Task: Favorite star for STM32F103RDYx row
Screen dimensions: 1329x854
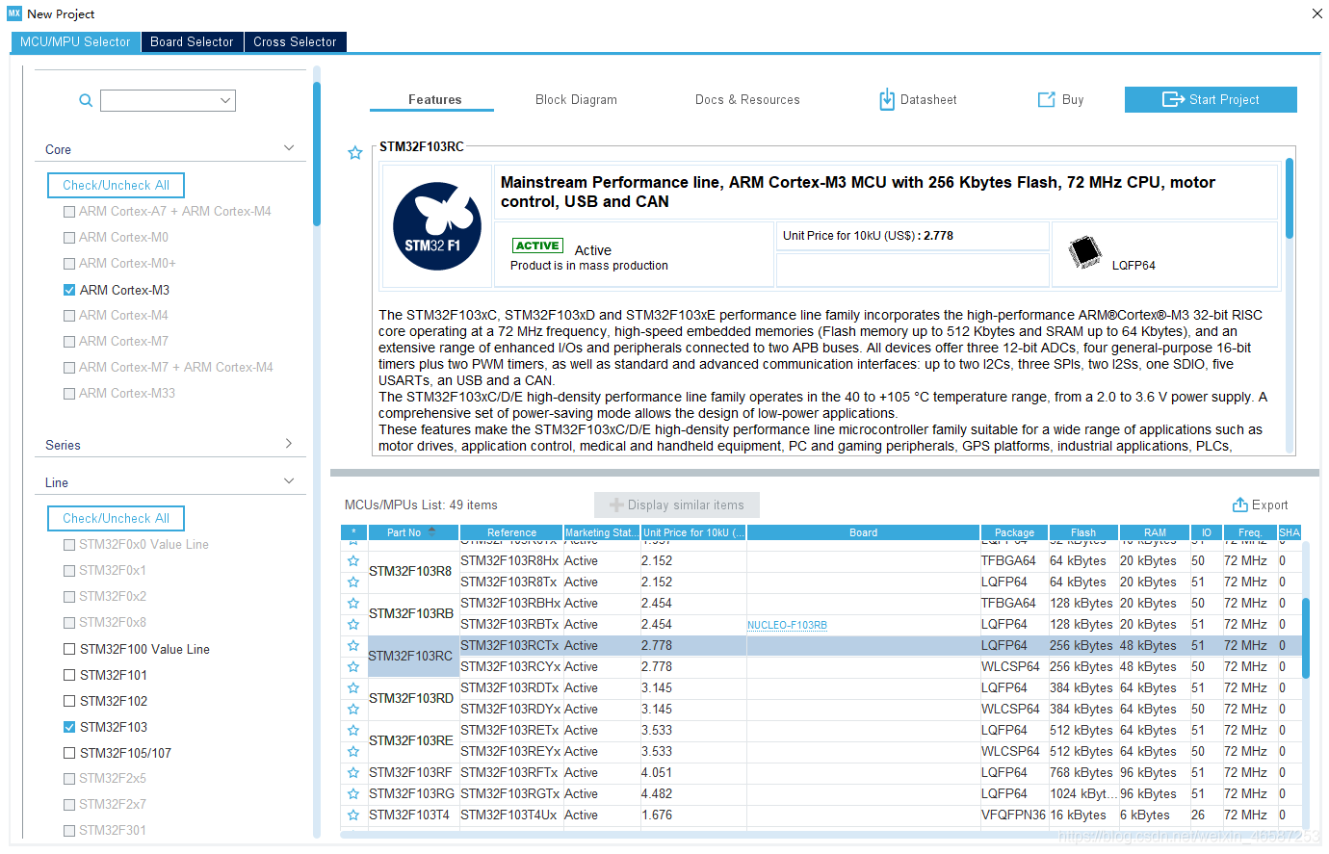Action: [353, 710]
